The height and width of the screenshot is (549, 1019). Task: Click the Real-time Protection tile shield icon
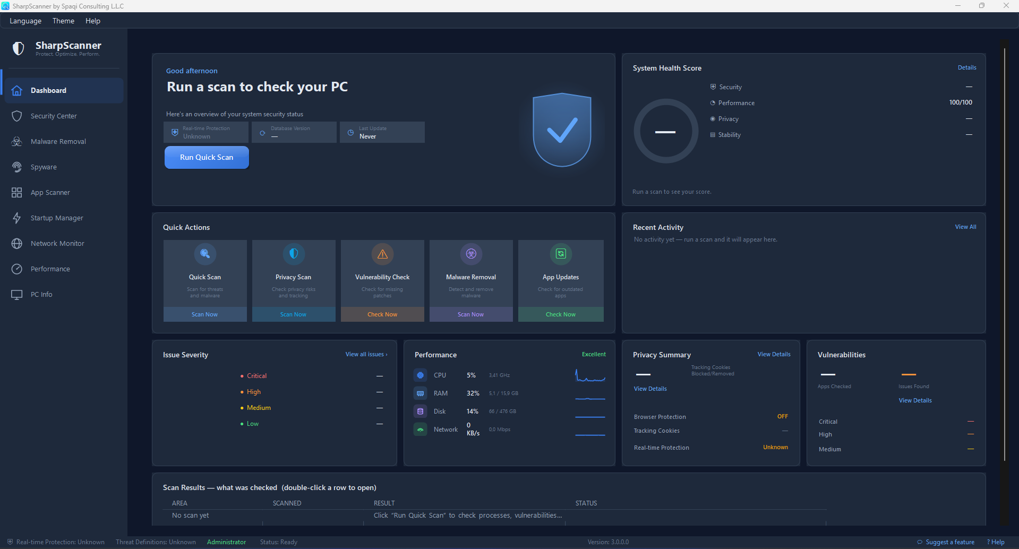pos(175,132)
